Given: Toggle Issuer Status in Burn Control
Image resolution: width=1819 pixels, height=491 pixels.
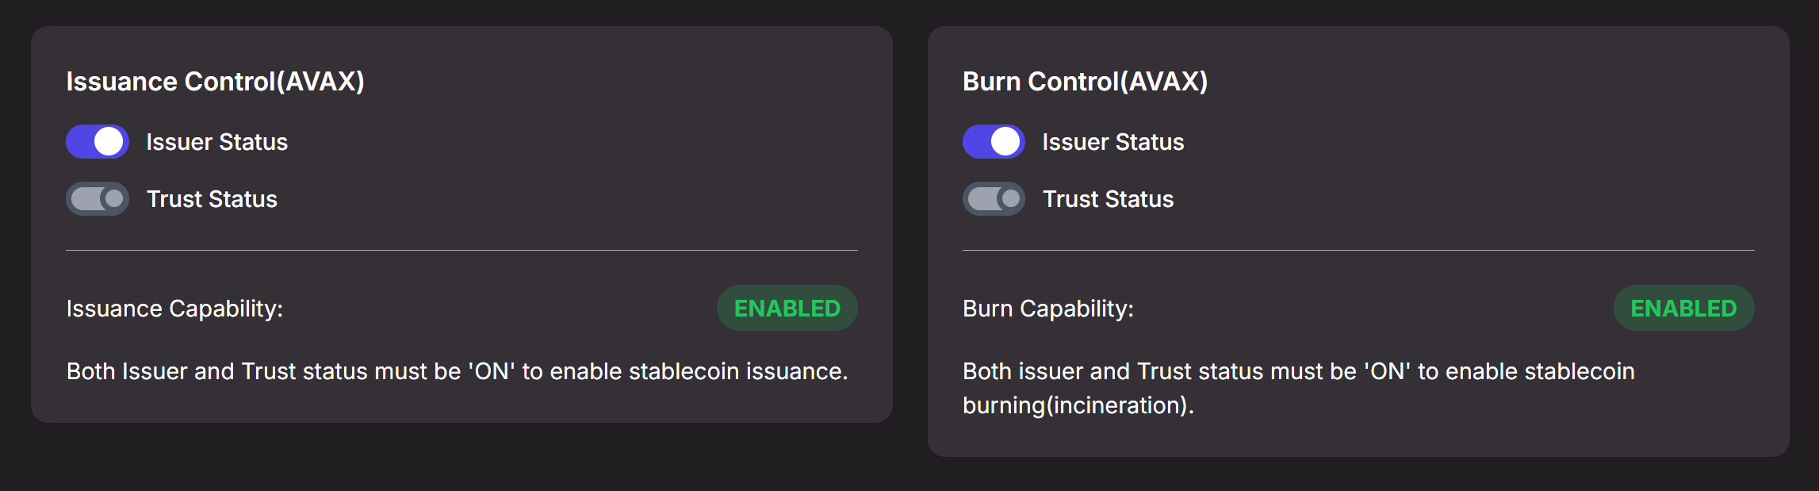Looking at the screenshot, I should pyautogui.click(x=994, y=142).
